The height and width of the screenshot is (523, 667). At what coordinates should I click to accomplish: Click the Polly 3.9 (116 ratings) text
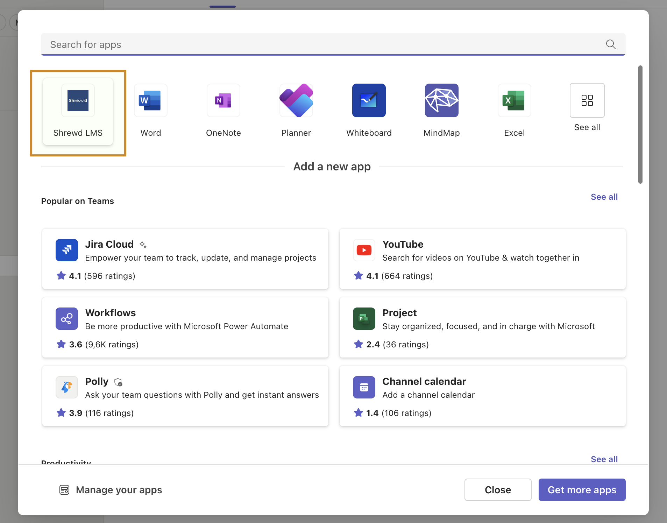point(101,413)
